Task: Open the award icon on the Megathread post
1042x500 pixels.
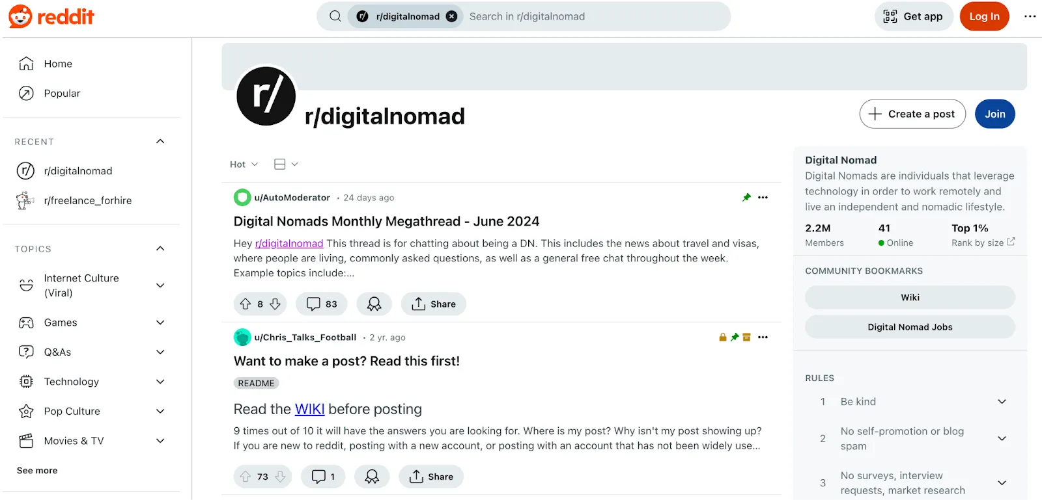Action: click(x=374, y=304)
